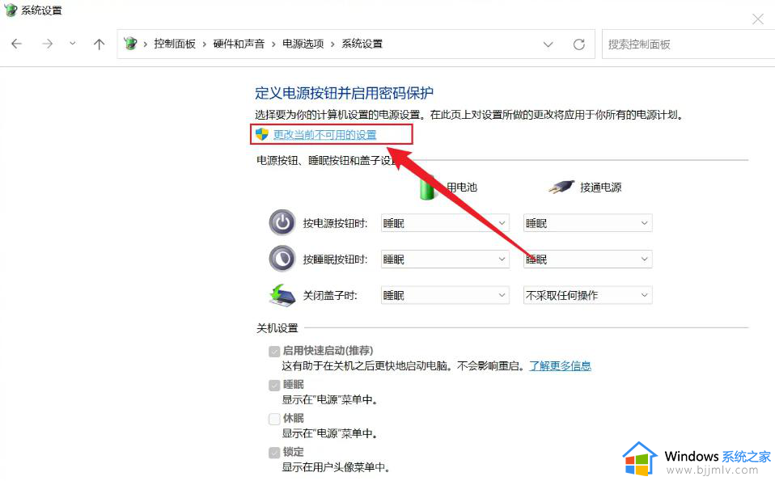Click 更改当前不可用的设置 link
This screenshot has width=775, height=481.
point(324,135)
